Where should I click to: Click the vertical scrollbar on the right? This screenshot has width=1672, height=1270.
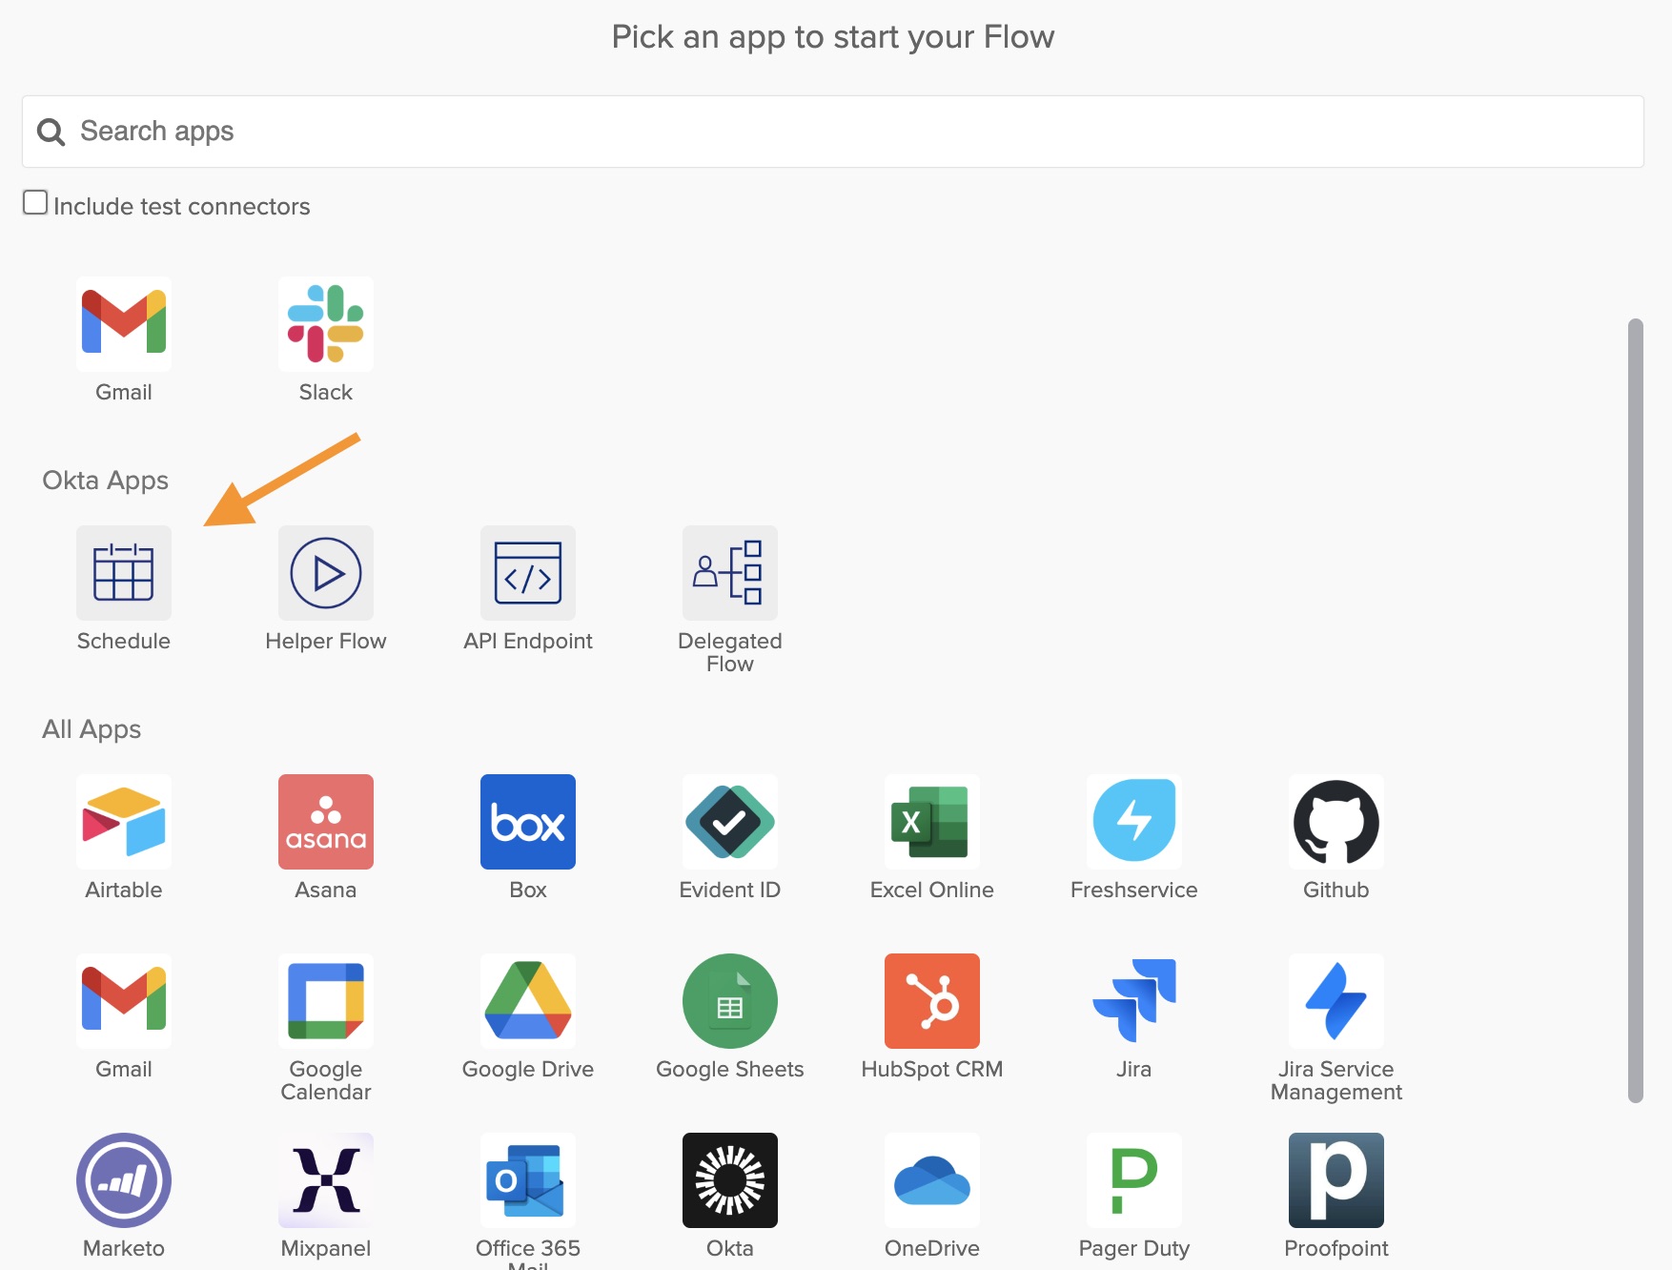[x=1636, y=710]
